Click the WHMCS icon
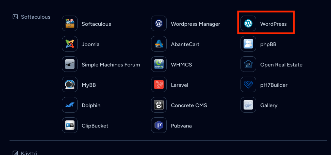 point(159,64)
